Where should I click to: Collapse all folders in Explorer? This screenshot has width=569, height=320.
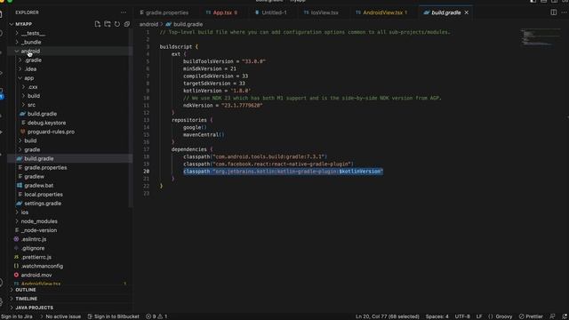coord(127,24)
